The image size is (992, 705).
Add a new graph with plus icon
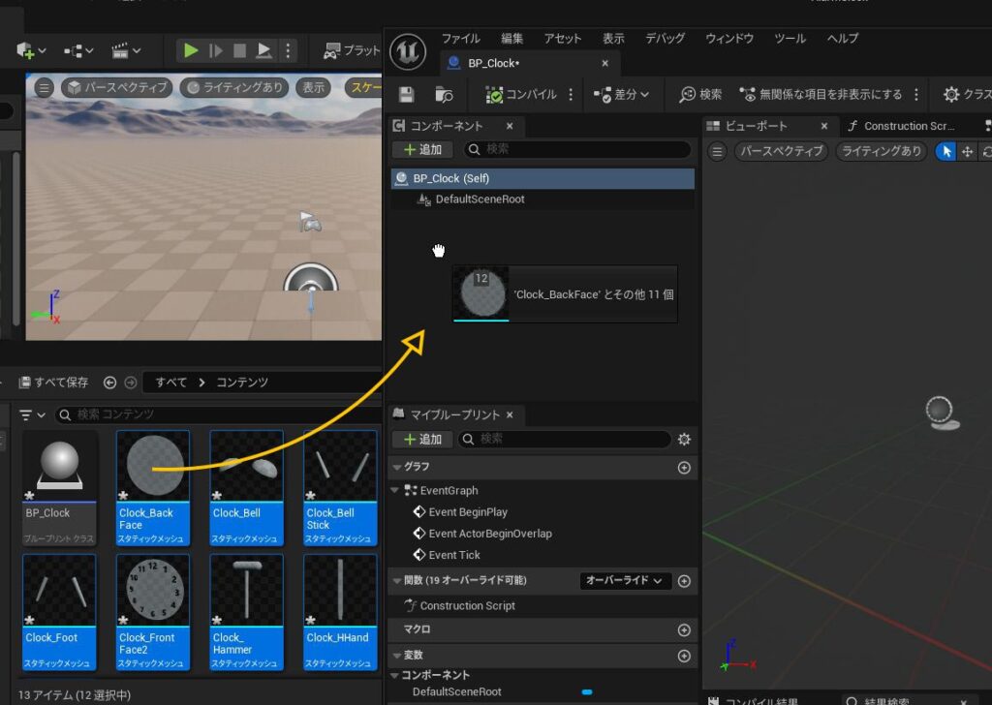coord(684,468)
